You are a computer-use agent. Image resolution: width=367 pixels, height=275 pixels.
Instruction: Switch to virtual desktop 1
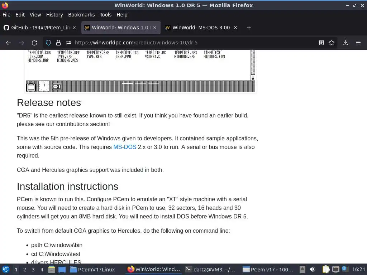(x=16, y=270)
